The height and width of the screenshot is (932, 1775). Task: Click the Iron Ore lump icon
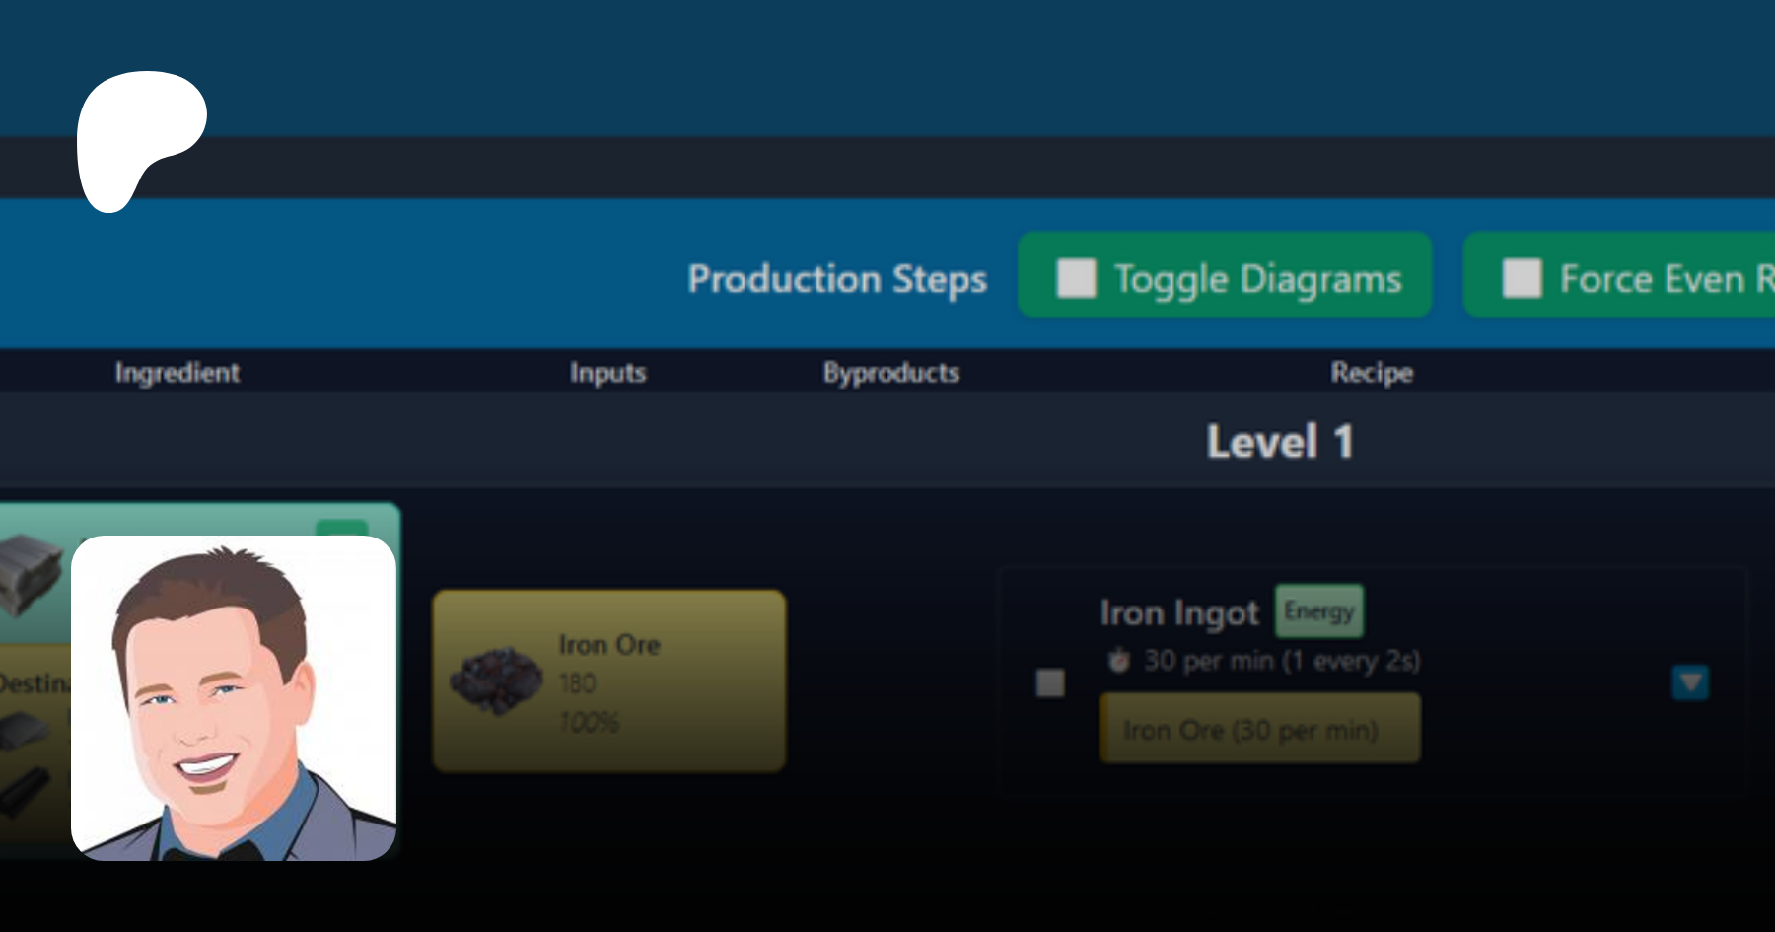(496, 680)
